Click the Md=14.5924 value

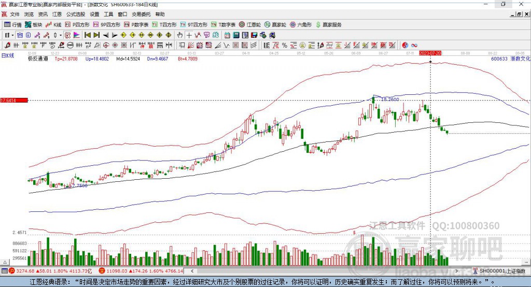(128, 59)
